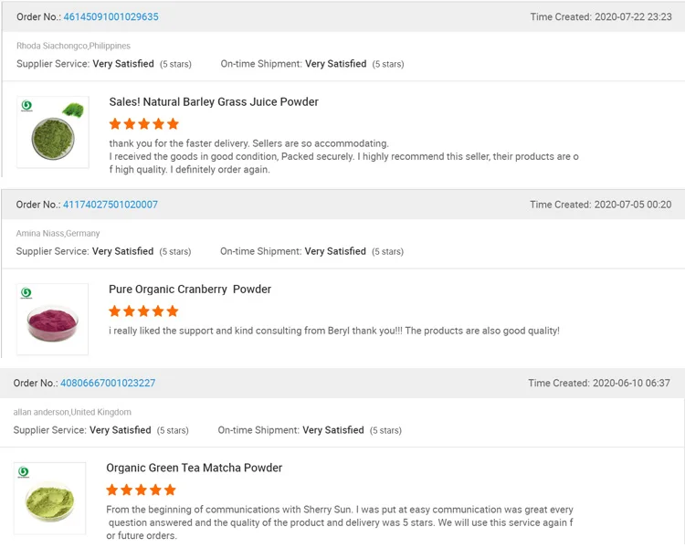This screenshot has width=685, height=548.
Task: Click the first orange star of the matcha review
Action: tap(112, 490)
